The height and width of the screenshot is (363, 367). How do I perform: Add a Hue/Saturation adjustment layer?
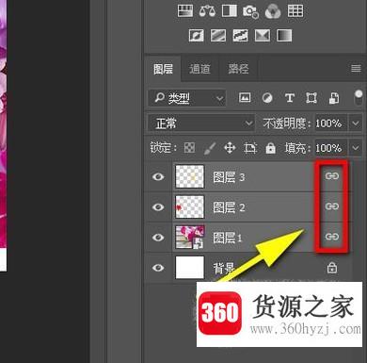(185, 11)
